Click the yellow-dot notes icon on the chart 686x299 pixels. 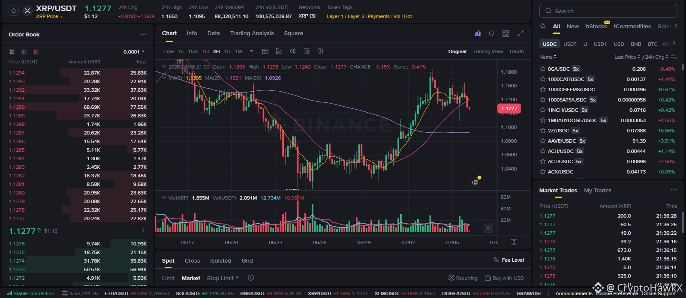coord(475,181)
